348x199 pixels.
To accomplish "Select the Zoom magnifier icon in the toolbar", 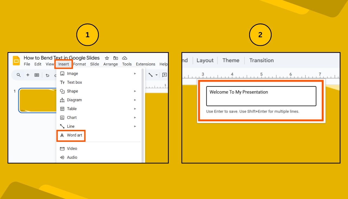I will click(18, 75).
